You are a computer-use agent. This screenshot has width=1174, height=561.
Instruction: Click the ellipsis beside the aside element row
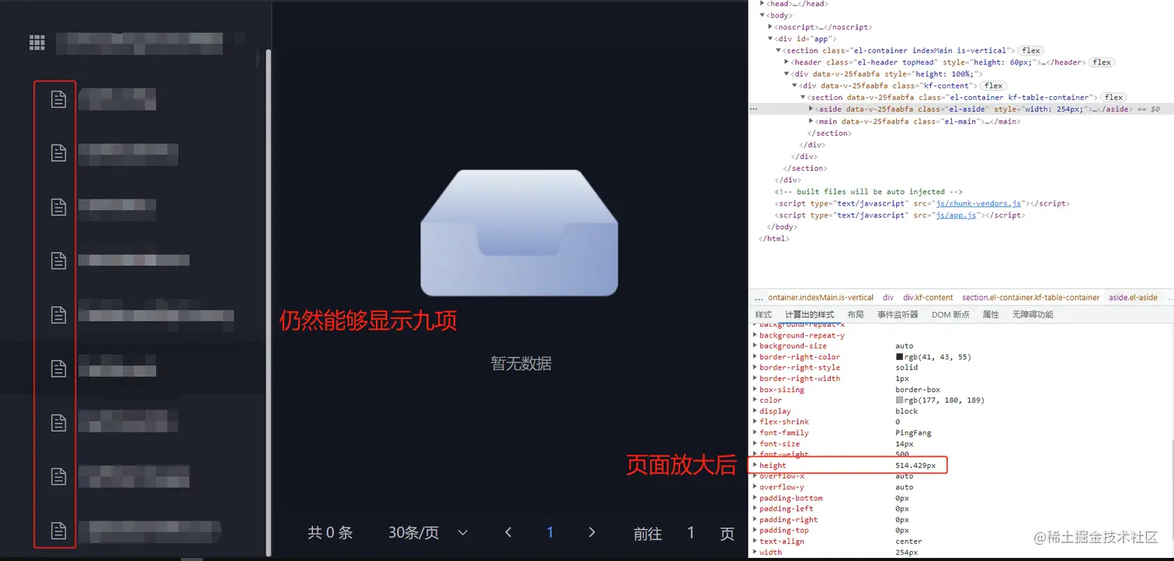click(x=753, y=109)
